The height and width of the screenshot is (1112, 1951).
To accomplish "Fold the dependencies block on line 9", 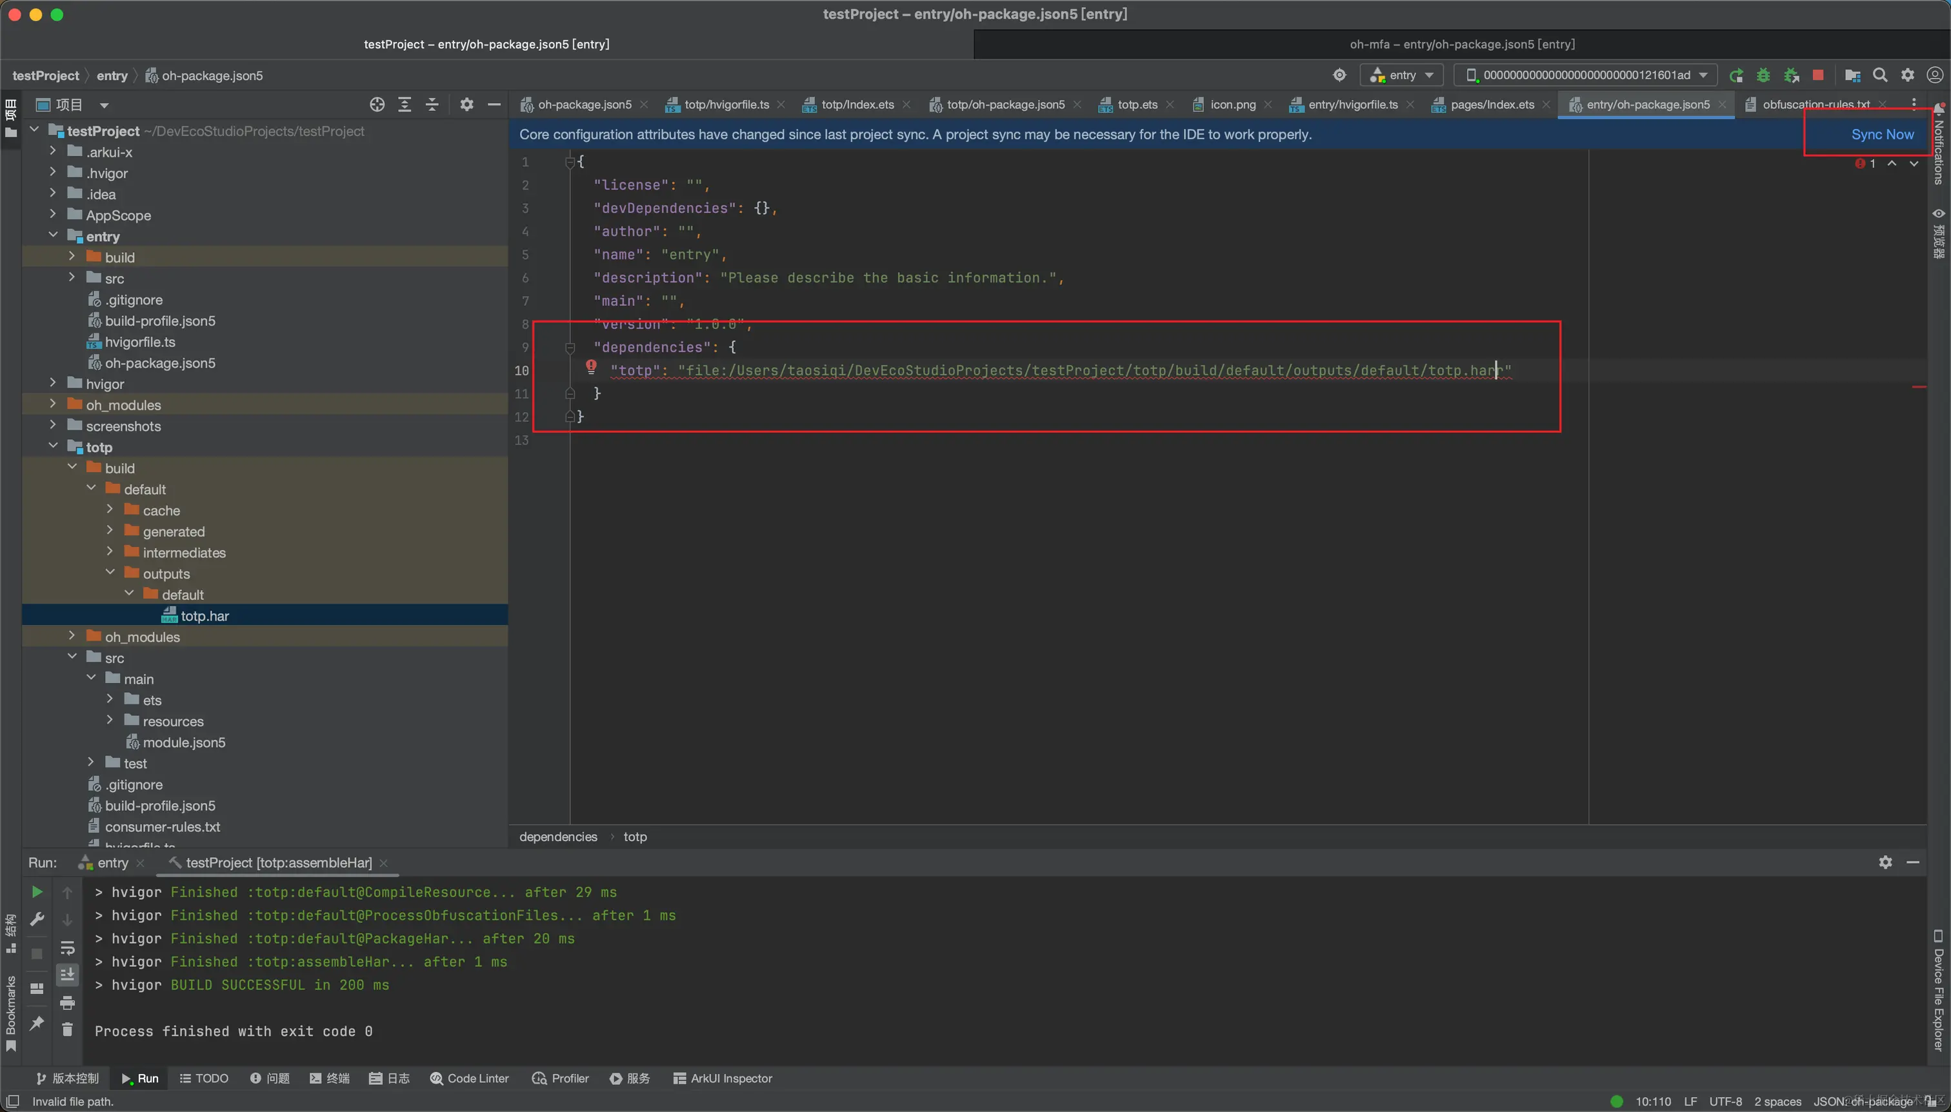I will pos(570,348).
